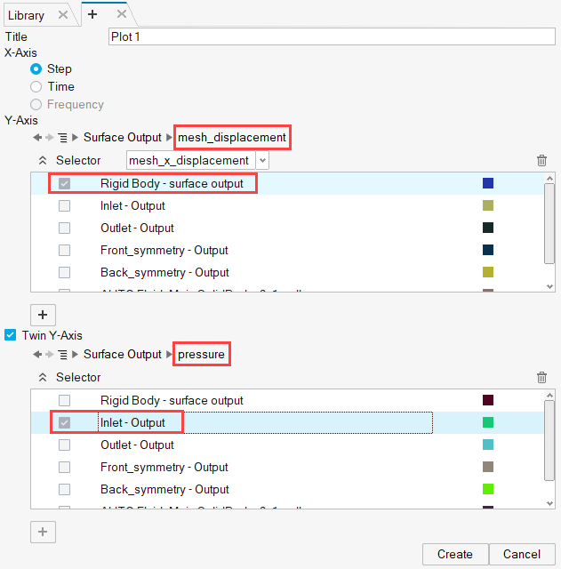Uncheck the Twin Y-Axis checkbox
The image size is (561, 569).
[11, 335]
